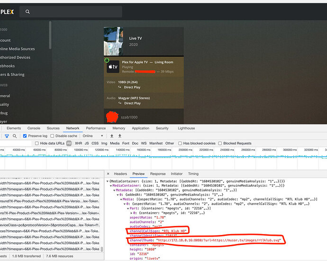Filter network requests by Other

coord(170,143)
